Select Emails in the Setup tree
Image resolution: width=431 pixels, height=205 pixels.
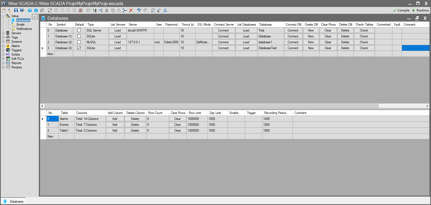pyautogui.click(x=20, y=25)
